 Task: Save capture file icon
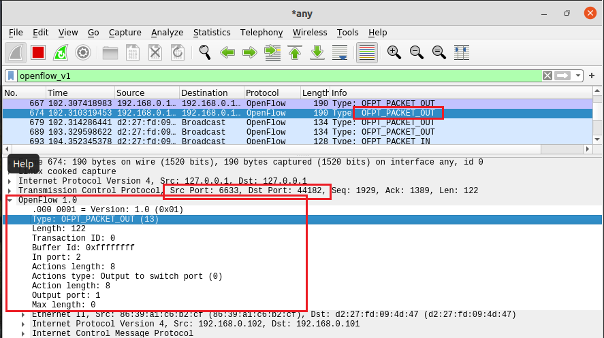pos(133,52)
